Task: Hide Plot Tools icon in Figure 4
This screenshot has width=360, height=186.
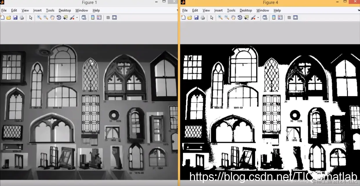Action: tap(289, 18)
